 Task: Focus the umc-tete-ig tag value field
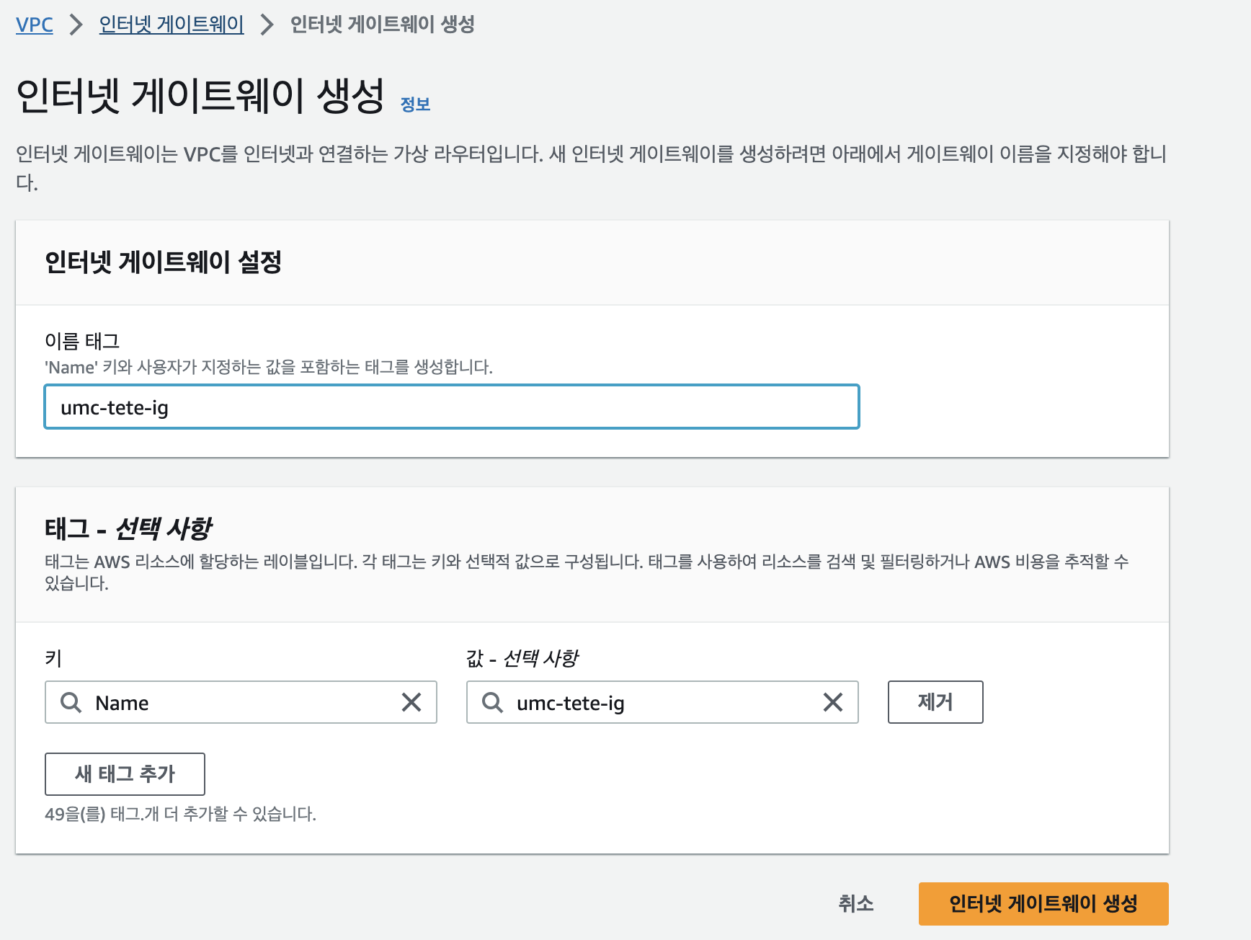pos(662,702)
